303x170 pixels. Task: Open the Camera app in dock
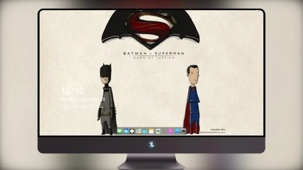click(x=184, y=131)
